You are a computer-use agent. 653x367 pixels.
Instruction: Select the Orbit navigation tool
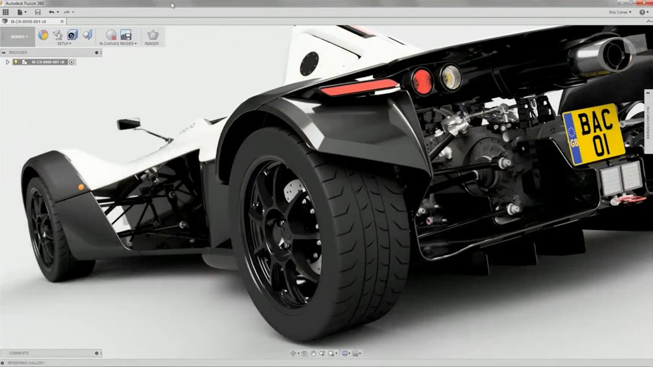point(293,353)
